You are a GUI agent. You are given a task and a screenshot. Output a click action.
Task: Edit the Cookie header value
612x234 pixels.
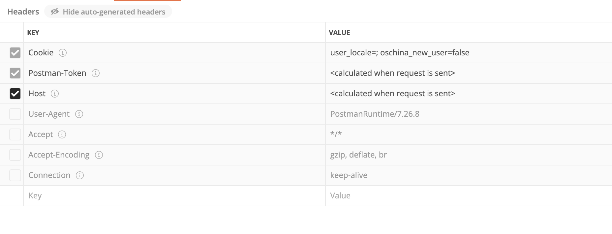point(400,53)
